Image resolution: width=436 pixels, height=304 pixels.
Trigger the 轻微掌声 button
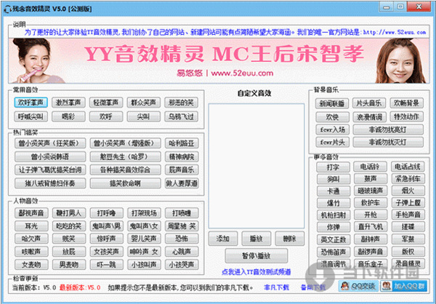coord(106,103)
